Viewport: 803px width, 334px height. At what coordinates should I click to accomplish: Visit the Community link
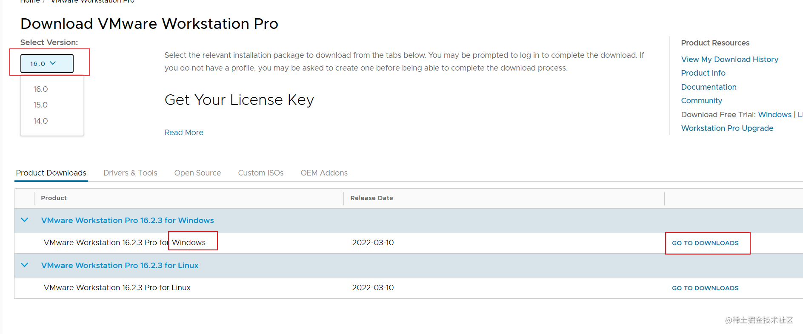point(701,101)
